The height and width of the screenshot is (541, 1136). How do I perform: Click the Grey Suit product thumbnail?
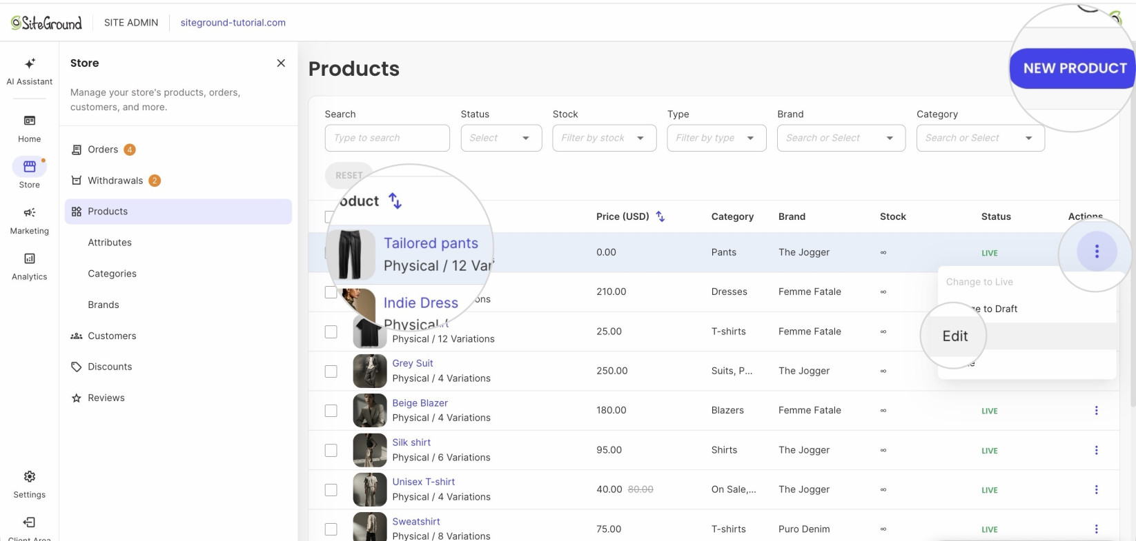click(x=370, y=371)
